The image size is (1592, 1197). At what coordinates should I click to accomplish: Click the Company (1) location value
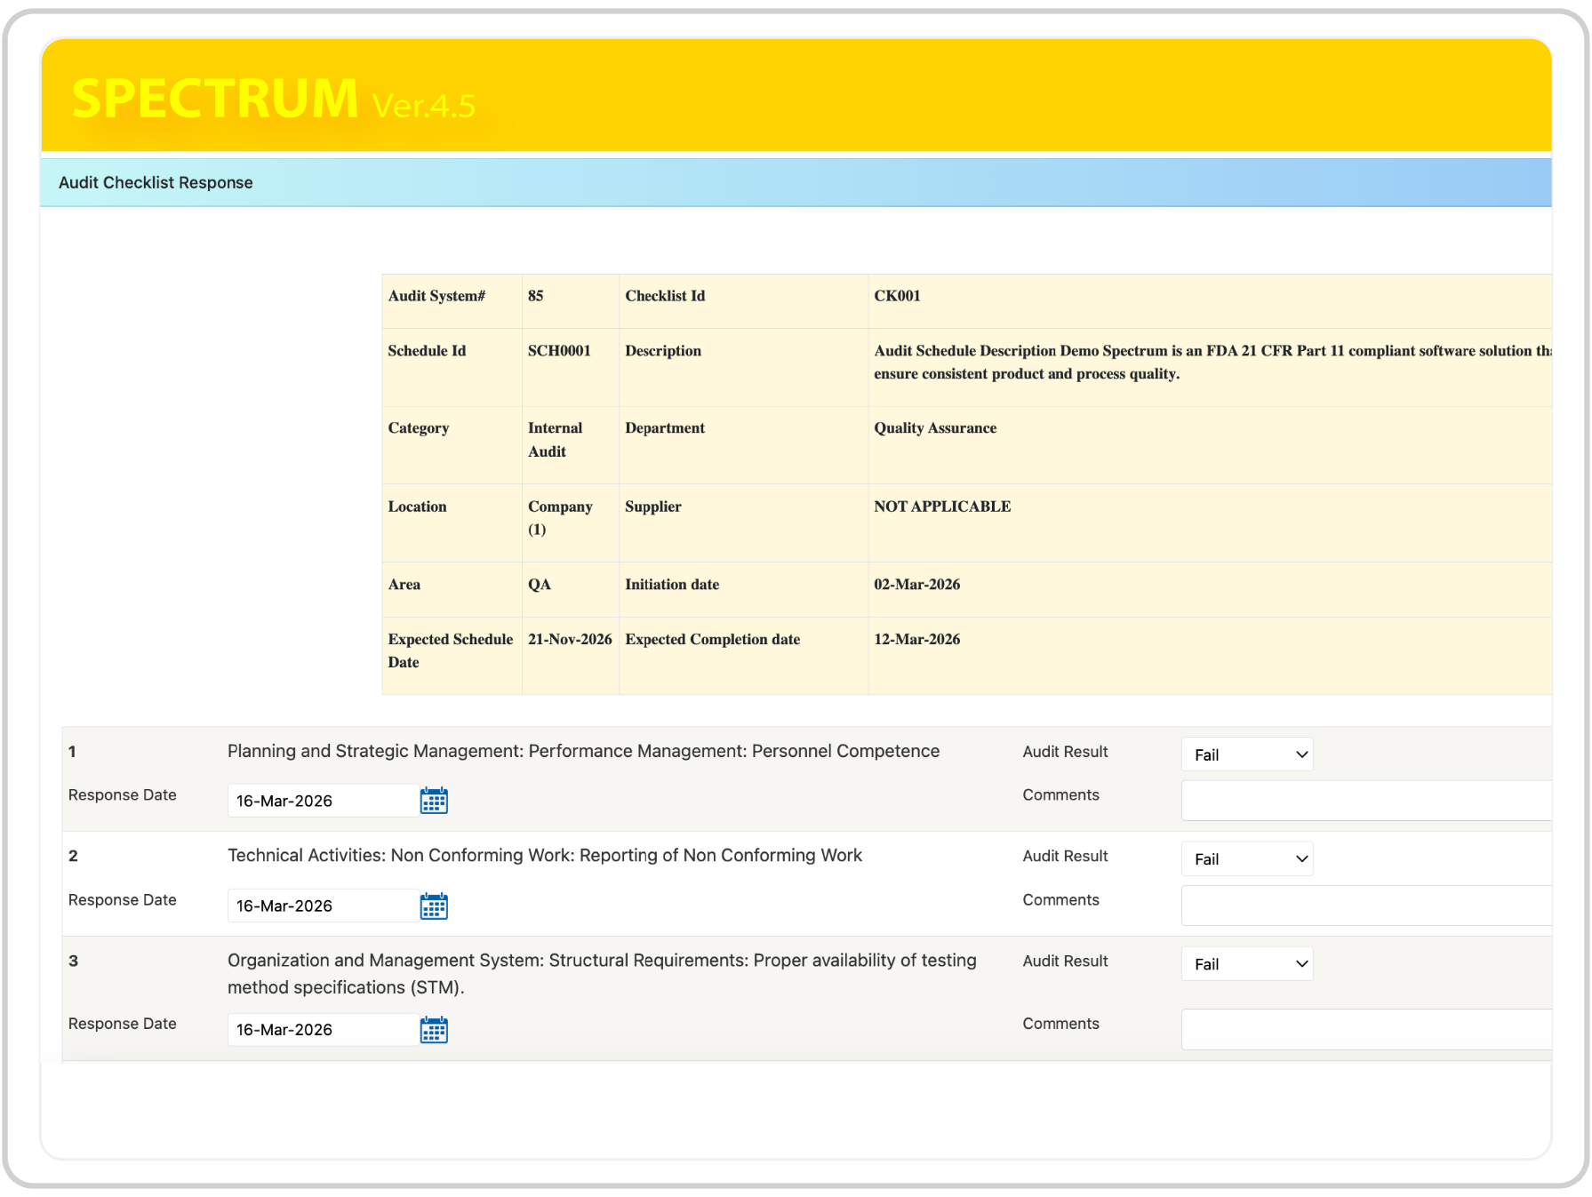point(560,518)
